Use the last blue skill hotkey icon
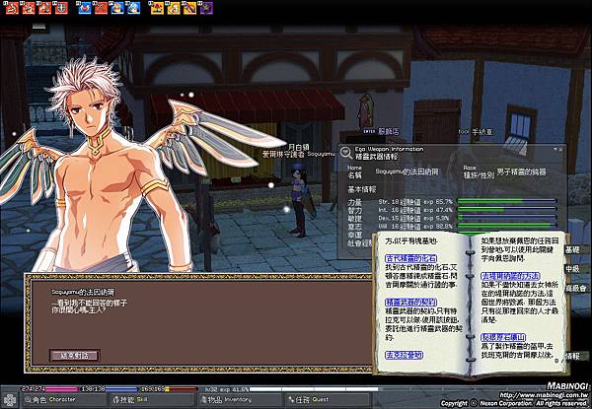Viewport: 592px width, 409px height. (134, 8)
